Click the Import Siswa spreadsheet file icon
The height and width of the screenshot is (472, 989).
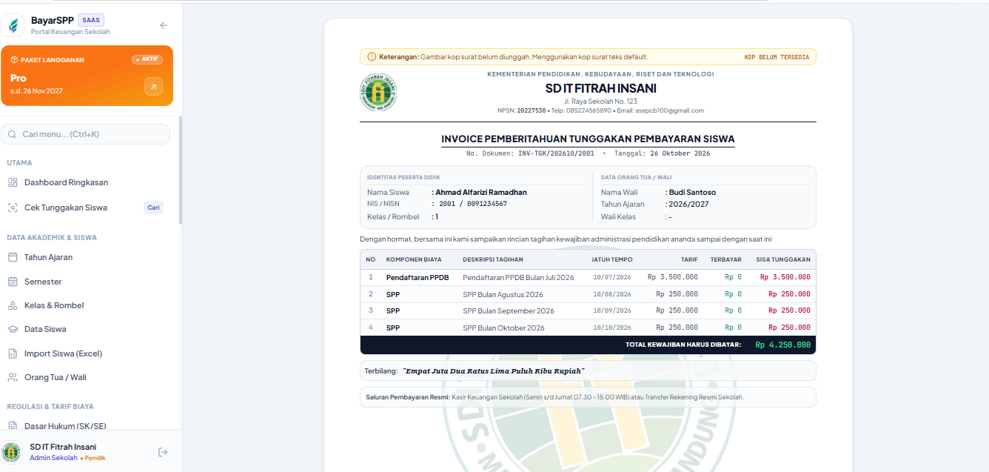coord(13,353)
